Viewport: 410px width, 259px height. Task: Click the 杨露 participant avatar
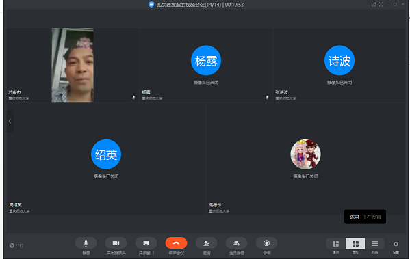(206, 60)
